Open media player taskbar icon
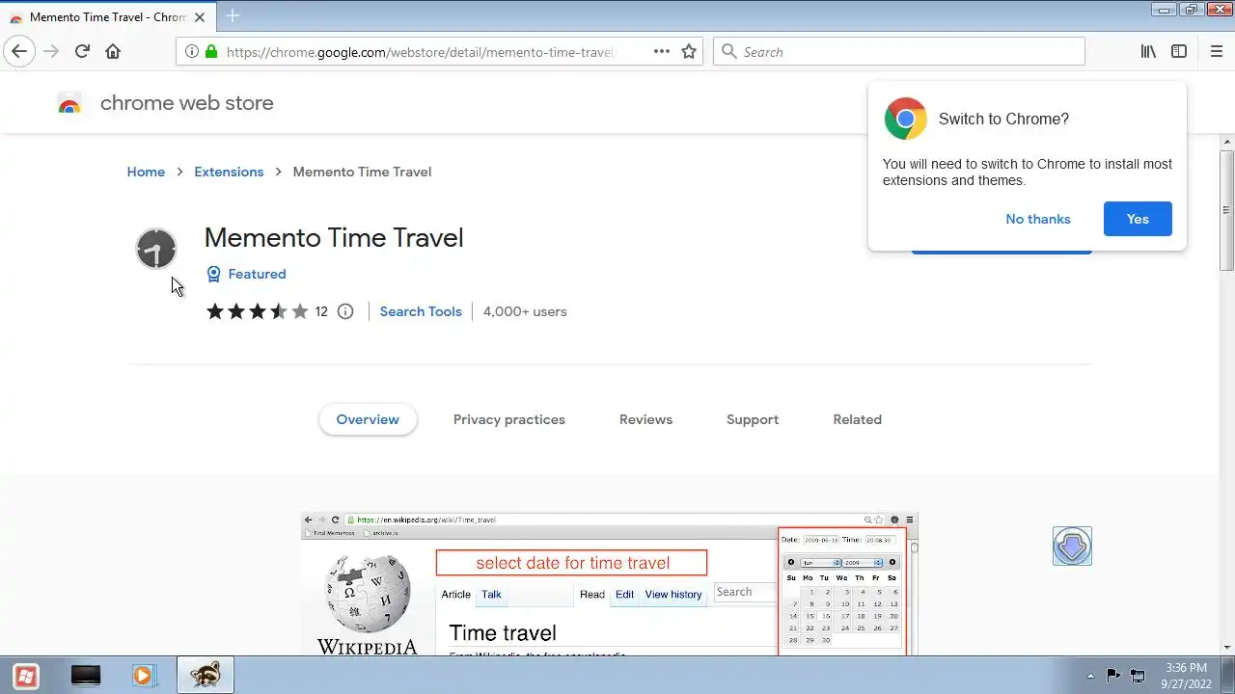The height and width of the screenshot is (694, 1235). [144, 676]
